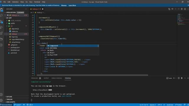Screen dimensions: 189x106
Task: Open the View menu
Action: (22, 2)
